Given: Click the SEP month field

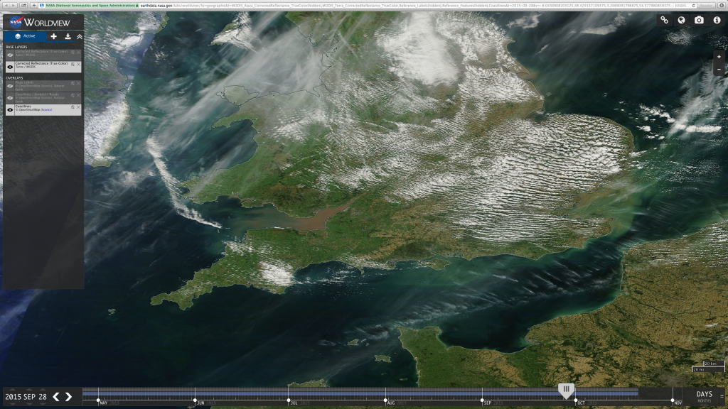Looking at the screenshot, I should pyautogui.click(x=29, y=397).
